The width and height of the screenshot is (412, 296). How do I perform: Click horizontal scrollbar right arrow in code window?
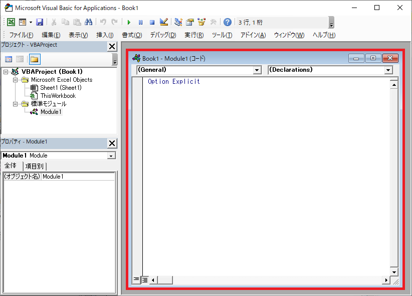pyautogui.click(x=386, y=280)
